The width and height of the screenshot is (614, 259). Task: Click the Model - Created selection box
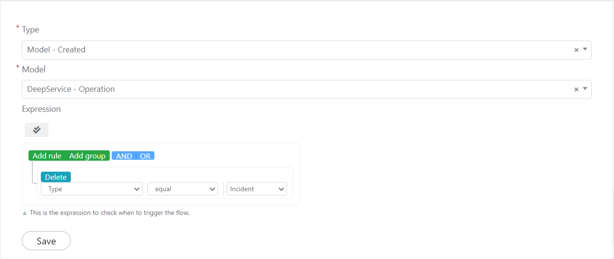(307, 50)
